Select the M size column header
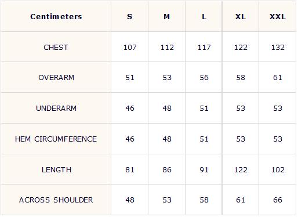Viewport: 298px width, 217px height. [x=167, y=17]
